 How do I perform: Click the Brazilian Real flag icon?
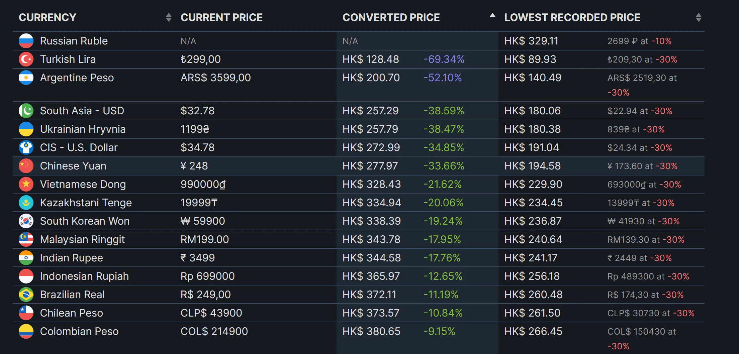point(26,294)
